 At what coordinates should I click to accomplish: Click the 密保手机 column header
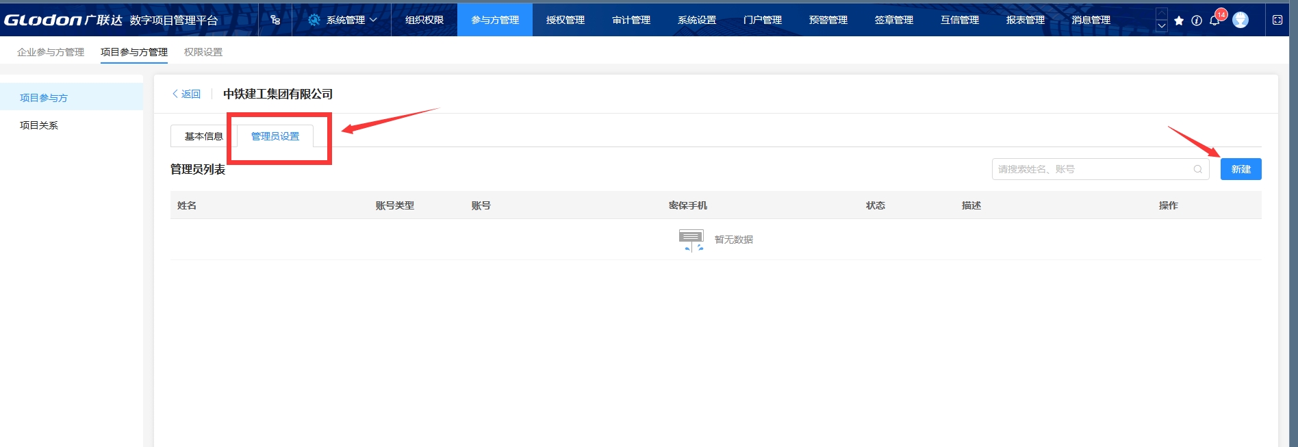688,205
